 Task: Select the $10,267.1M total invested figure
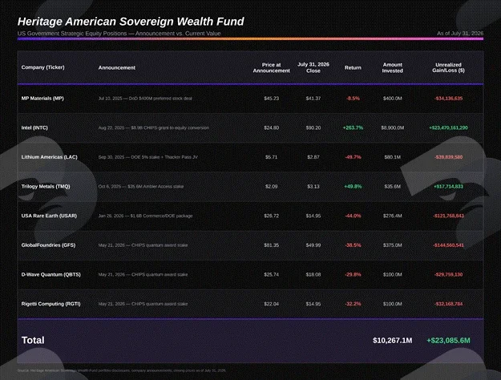392,341
